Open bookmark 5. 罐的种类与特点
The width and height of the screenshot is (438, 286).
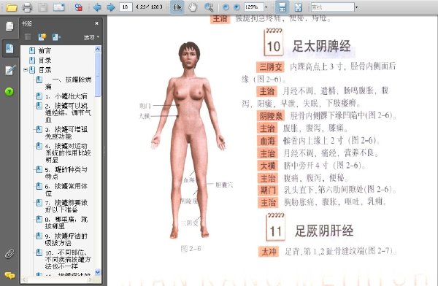click(66, 173)
